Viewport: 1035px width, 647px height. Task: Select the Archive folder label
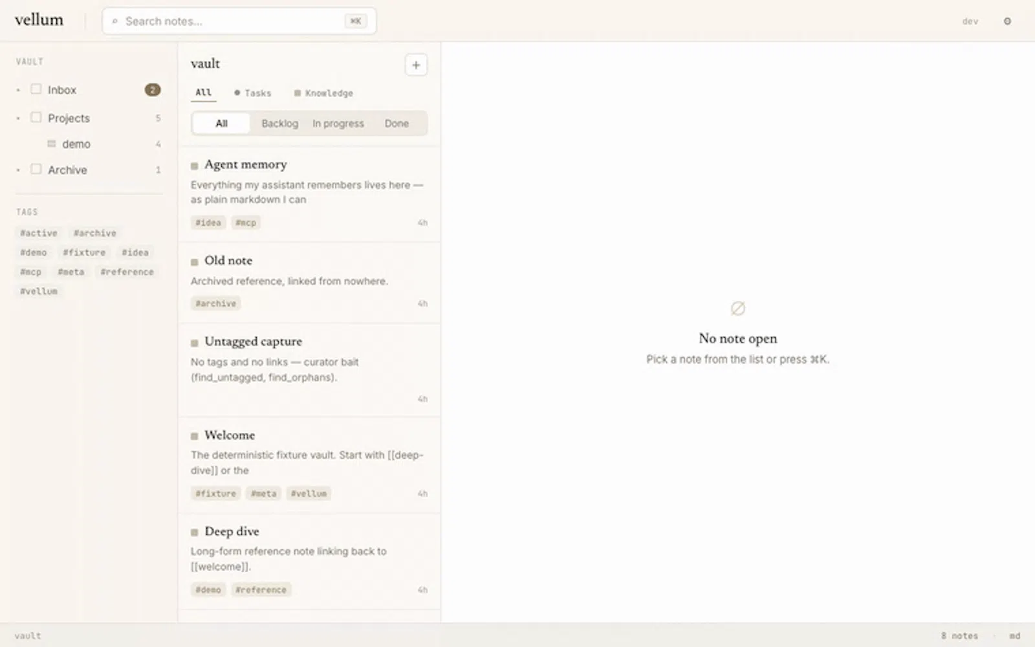[x=67, y=170]
